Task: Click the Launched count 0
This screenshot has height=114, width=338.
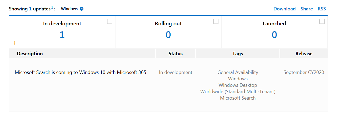Action: pyautogui.click(x=274, y=35)
